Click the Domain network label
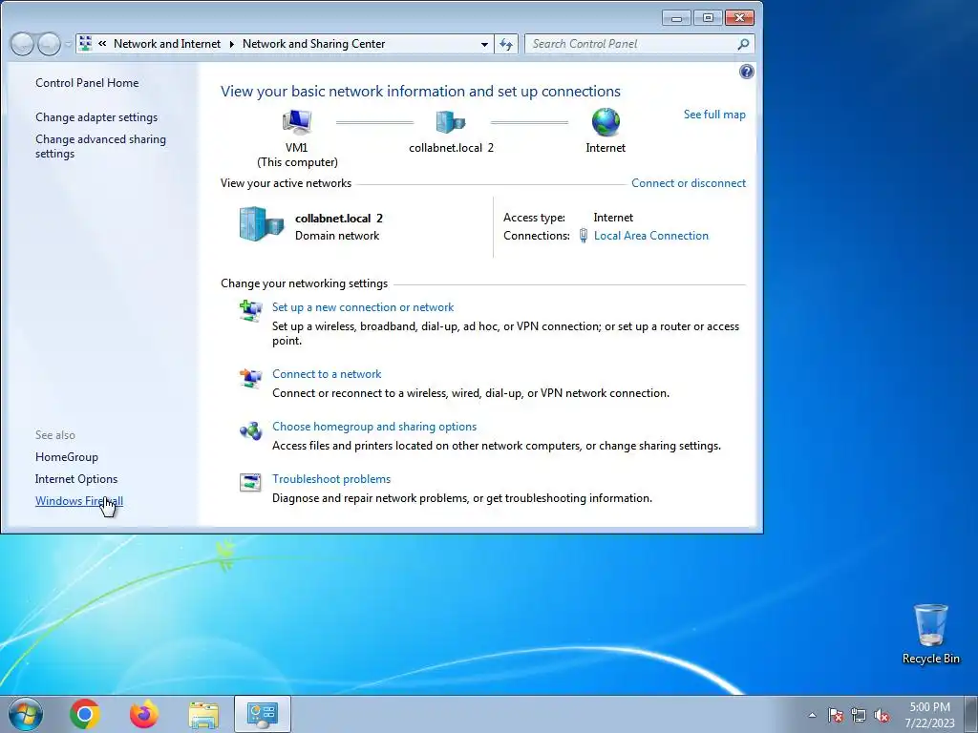978x733 pixels. coord(337,236)
